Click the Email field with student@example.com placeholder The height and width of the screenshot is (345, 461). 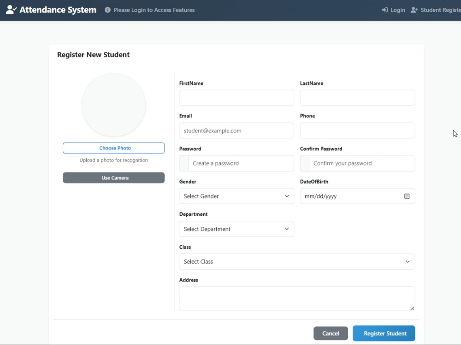[236, 131]
